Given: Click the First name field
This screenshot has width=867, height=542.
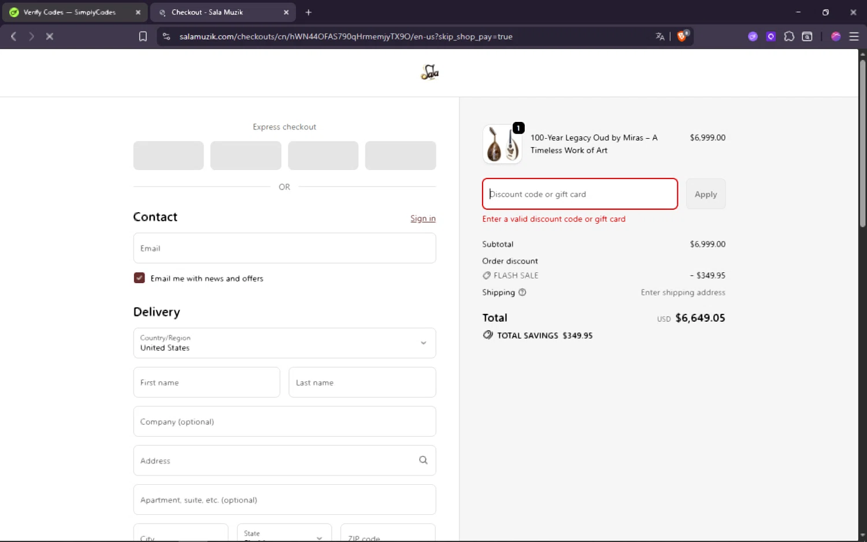Looking at the screenshot, I should [206, 383].
